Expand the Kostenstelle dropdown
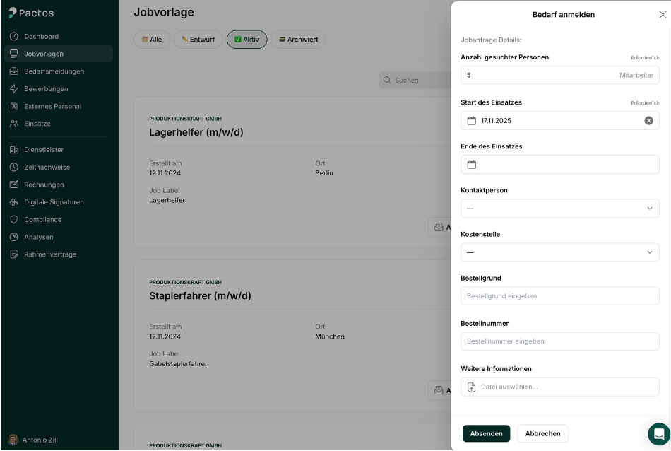Viewport: 671px width, 451px height. [560, 252]
